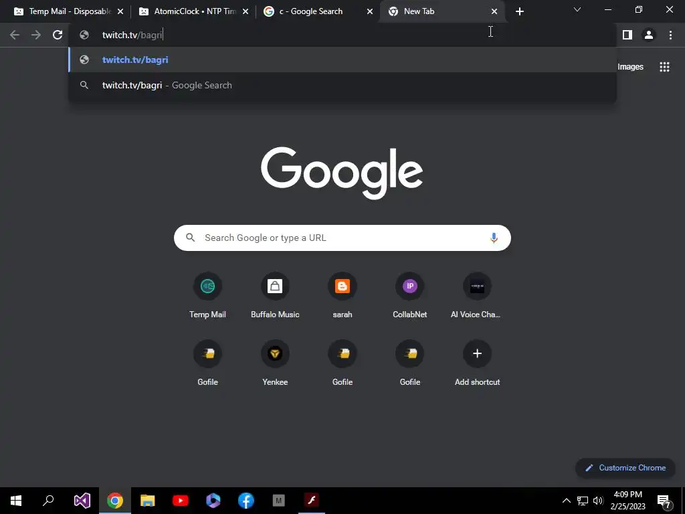
Task: Click the Customize Chrome button
Action: (x=625, y=468)
